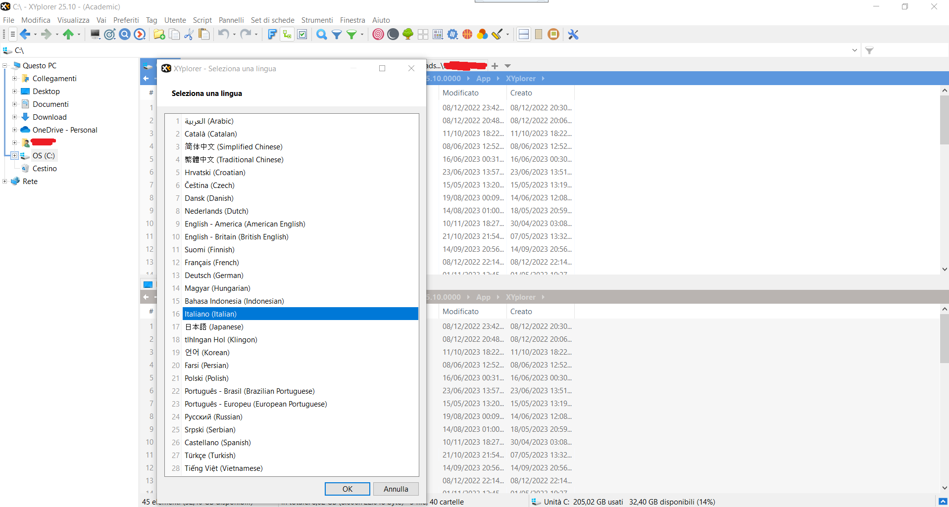Open the tab list dropdown arrow
The image size is (949, 507).
507,66
